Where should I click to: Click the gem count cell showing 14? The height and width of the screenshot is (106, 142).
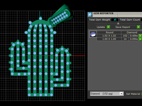pyautogui.click(x=125, y=39)
